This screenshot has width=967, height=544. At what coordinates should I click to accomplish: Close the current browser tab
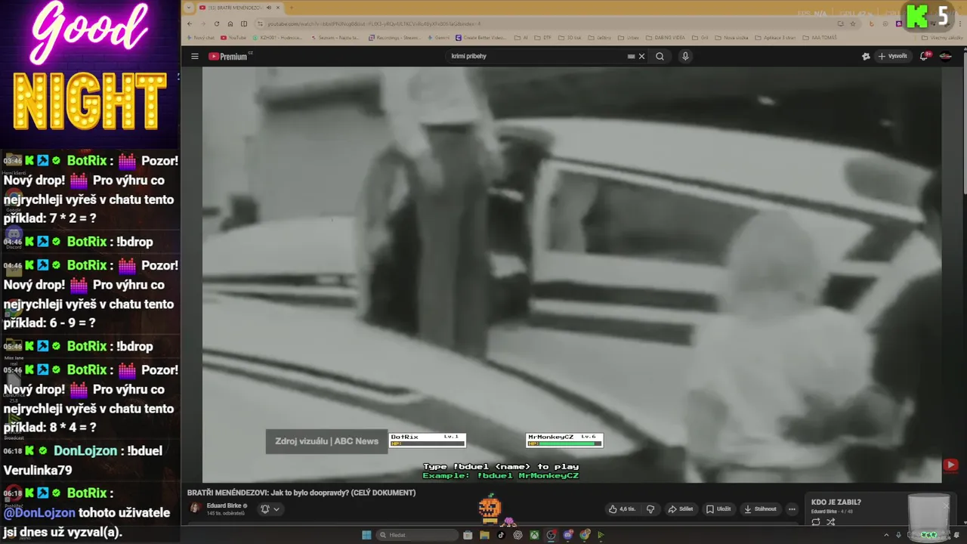[x=278, y=8]
